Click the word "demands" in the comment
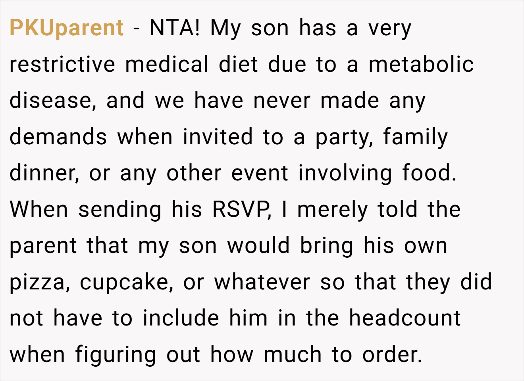The width and height of the screenshot is (524, 381). (58, 137)
